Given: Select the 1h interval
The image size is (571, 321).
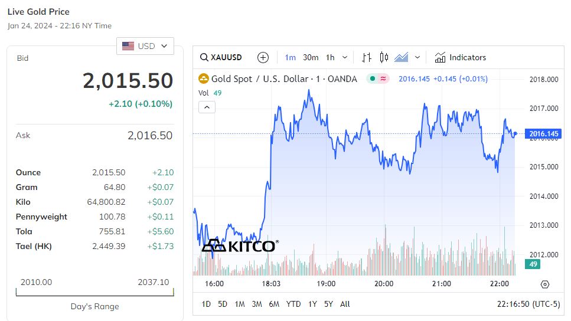Looking at the screenshot, I should [x=330, y=57].
